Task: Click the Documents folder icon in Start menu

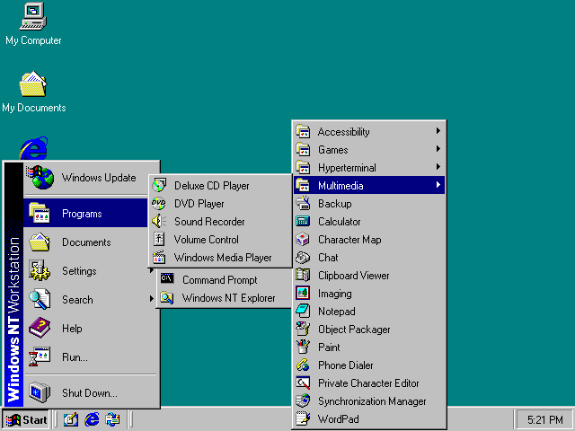Action: click(x=40, y=242)
